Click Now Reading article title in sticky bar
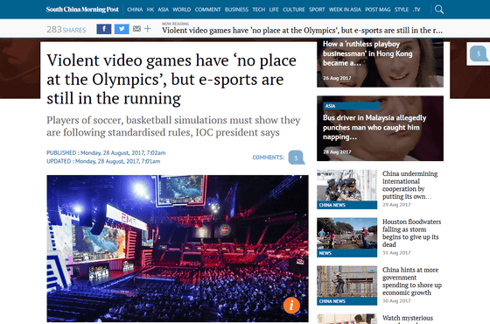 click(302, 31)
